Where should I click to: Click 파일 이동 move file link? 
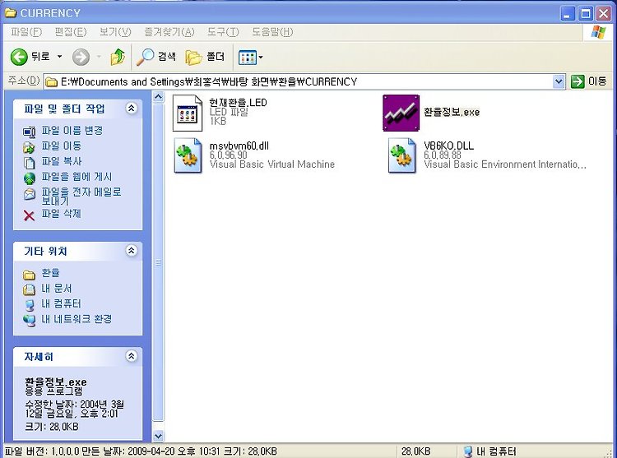[62, 146]
